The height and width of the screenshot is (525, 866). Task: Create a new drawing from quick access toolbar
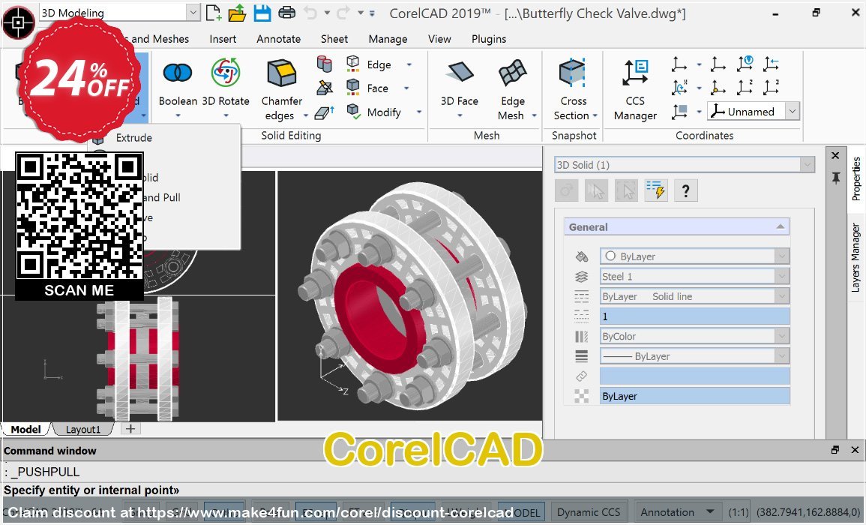click(x=213, y=13)
